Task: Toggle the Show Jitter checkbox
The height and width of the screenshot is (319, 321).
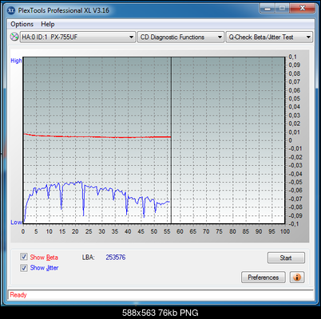Action: (24, 267)
